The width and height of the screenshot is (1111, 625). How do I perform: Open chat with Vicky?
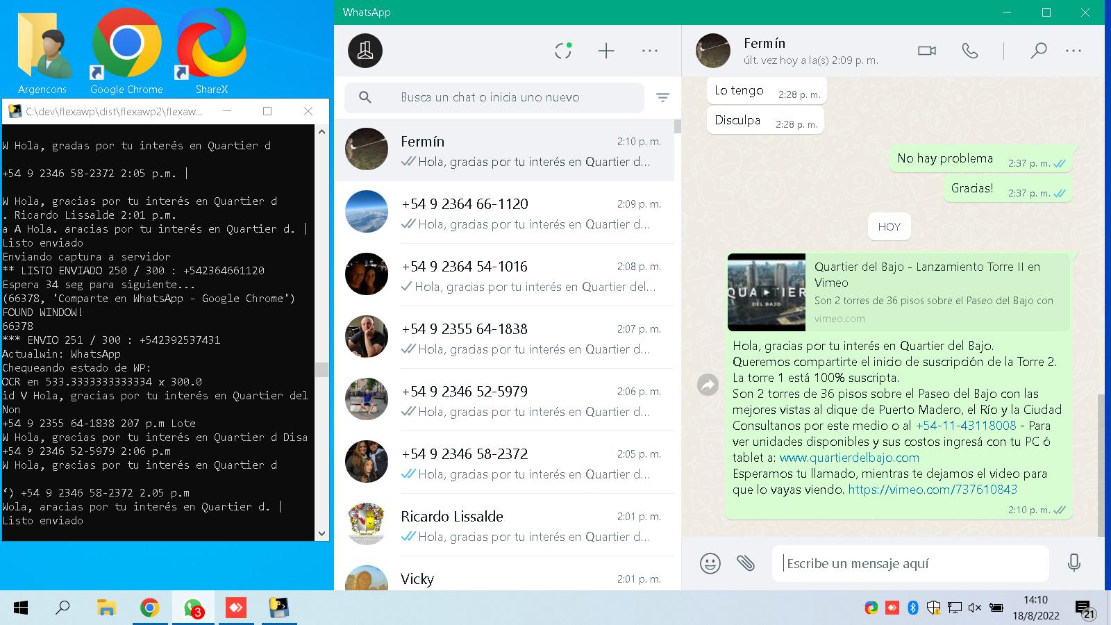coord(504,575)
